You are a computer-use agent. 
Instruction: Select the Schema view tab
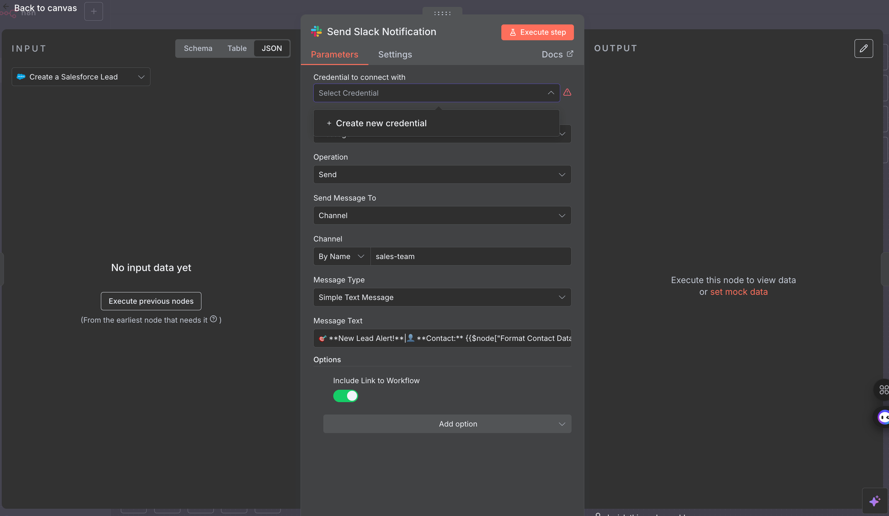(x=198, y=48)
